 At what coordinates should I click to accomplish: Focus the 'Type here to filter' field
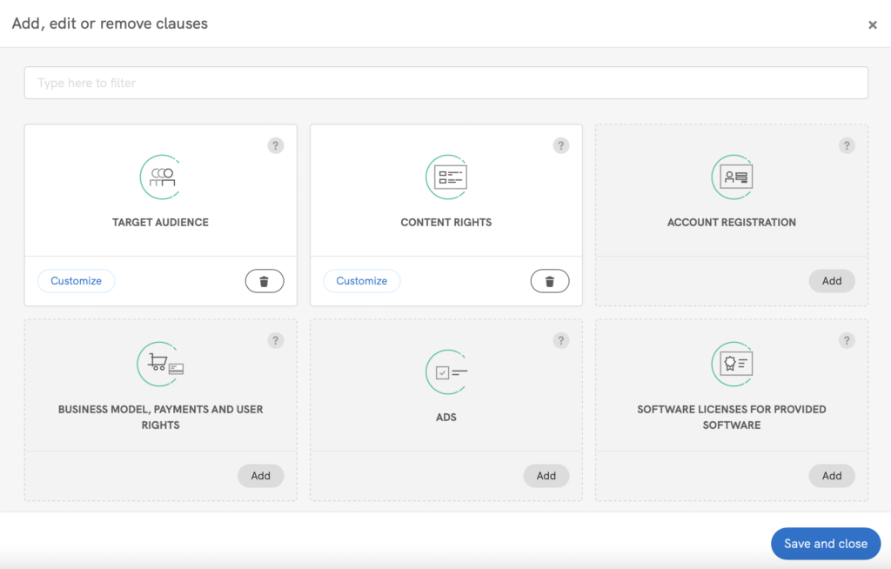(445, 83)
